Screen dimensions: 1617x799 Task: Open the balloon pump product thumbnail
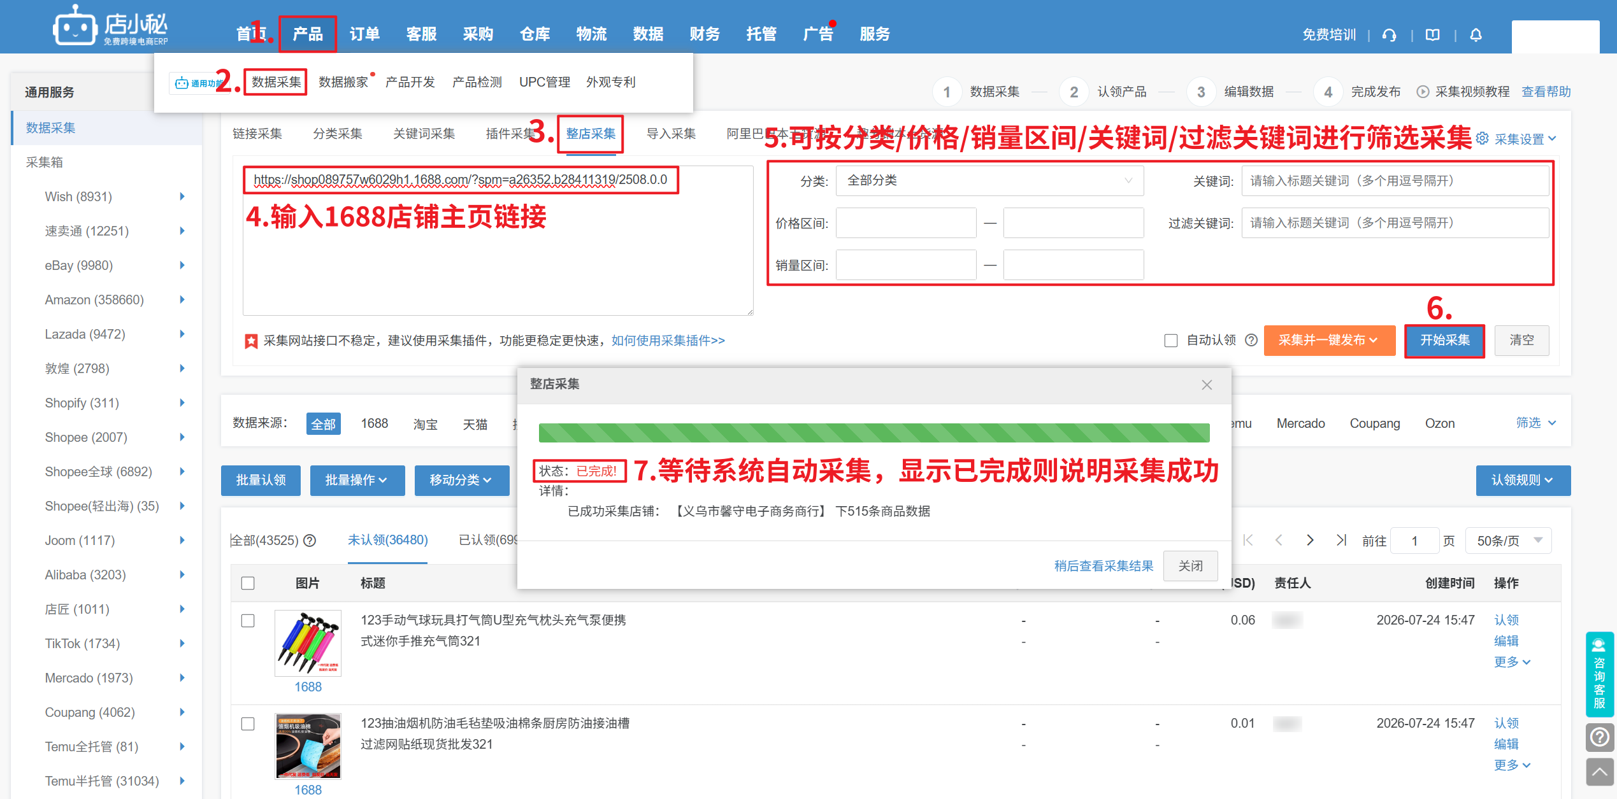coord(308,643)
